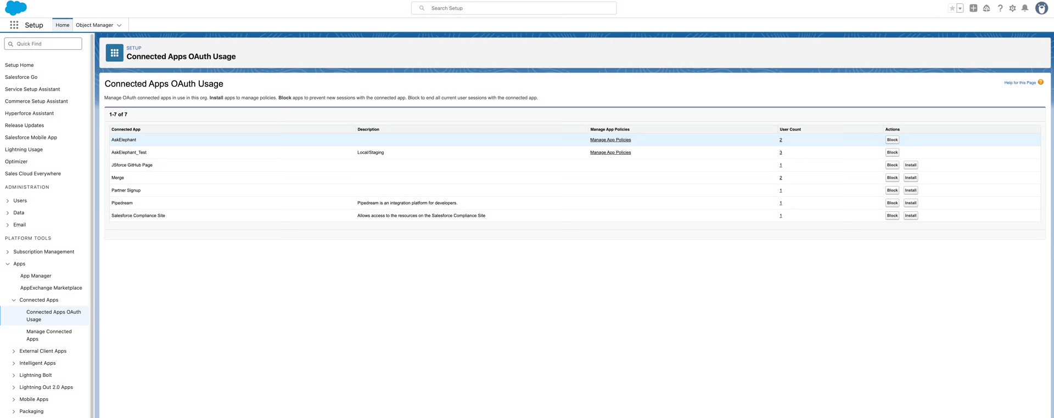Open the Help for this Page link
The width and height of the screenshot is (1054, 418).
coord(1020,83)
